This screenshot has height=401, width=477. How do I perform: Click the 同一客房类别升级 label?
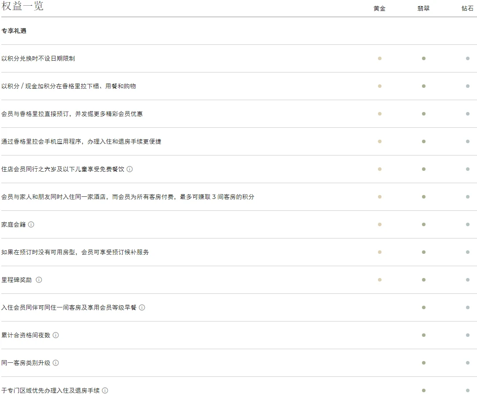pyautogui.click(x=26, y=363)
